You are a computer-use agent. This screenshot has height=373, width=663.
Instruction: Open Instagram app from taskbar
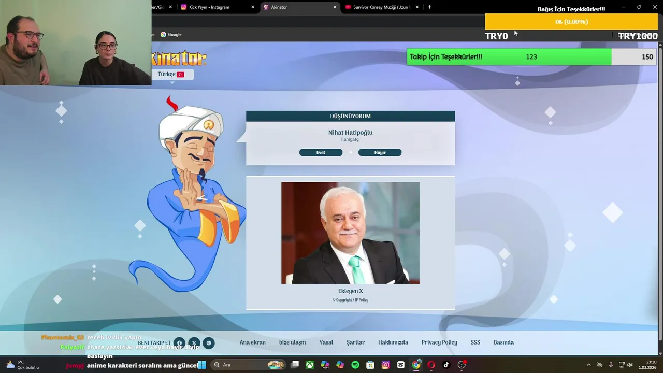pos(385,365)
